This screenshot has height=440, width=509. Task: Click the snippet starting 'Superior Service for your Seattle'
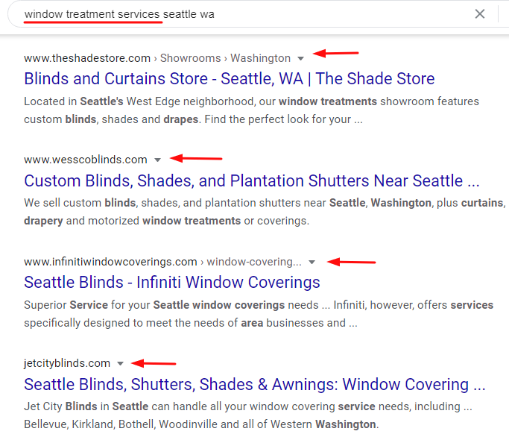[x=259, y=314]
